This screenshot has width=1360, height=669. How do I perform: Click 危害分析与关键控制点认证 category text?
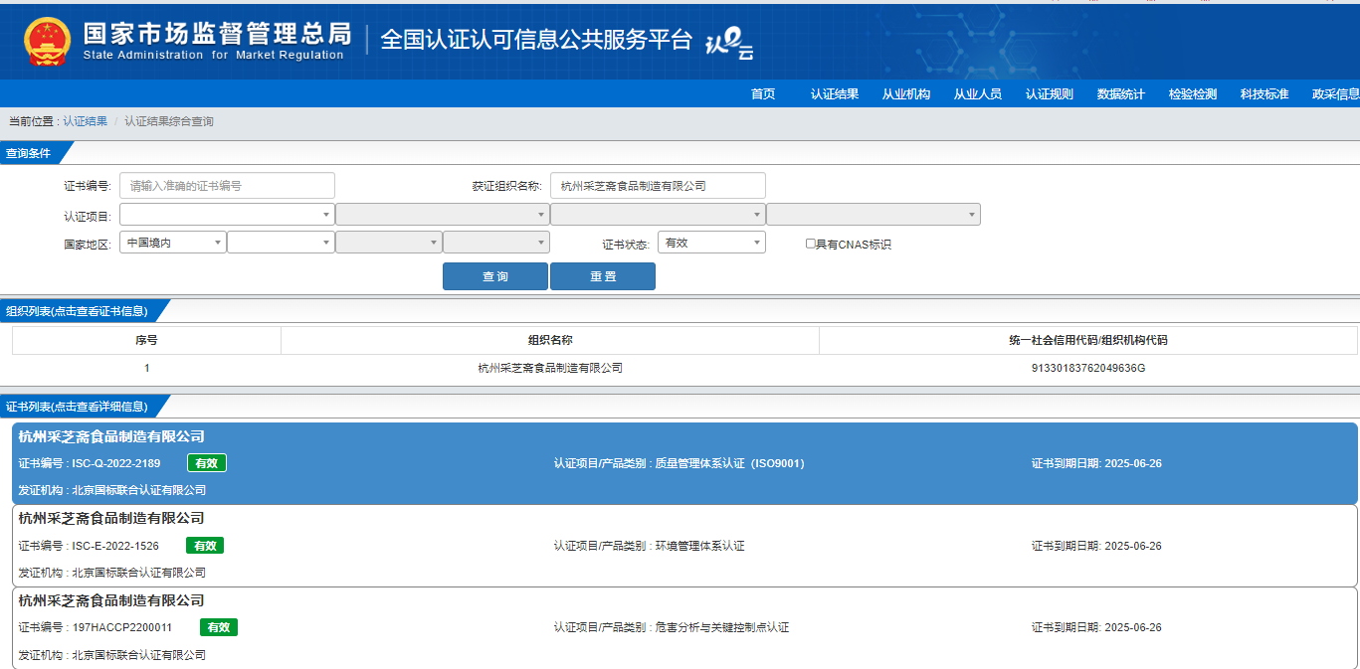722,627
